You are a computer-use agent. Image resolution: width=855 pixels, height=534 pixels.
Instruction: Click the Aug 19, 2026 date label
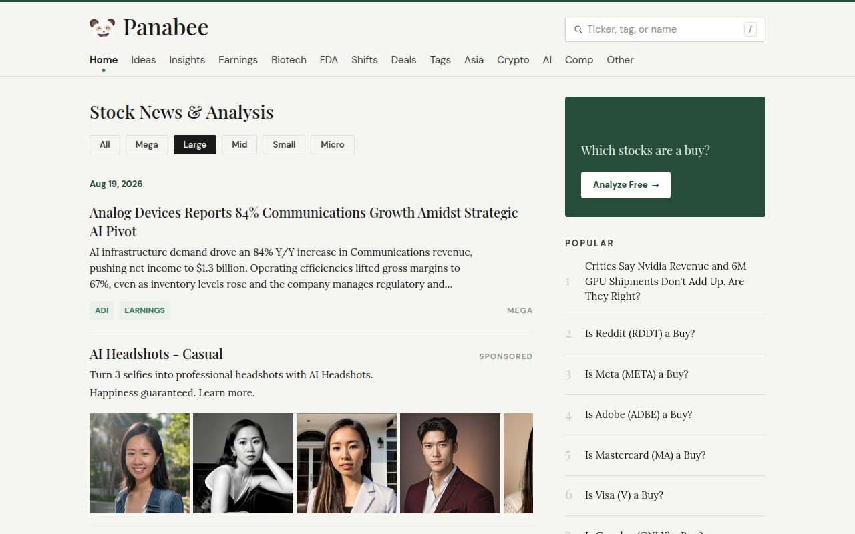(116, 184)
